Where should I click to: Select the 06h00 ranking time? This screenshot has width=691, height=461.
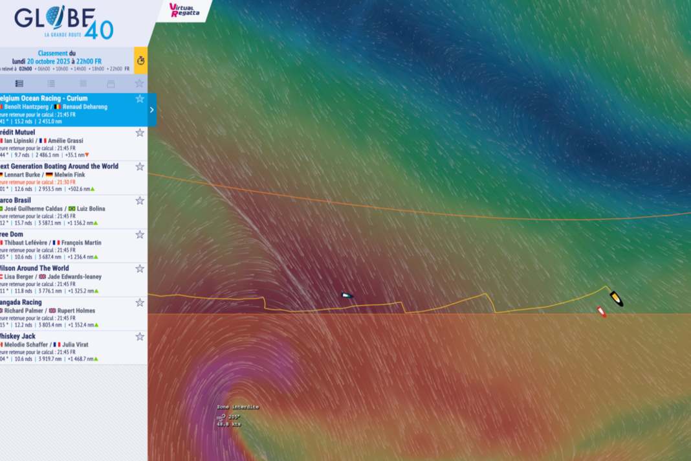tap(44, 69)
